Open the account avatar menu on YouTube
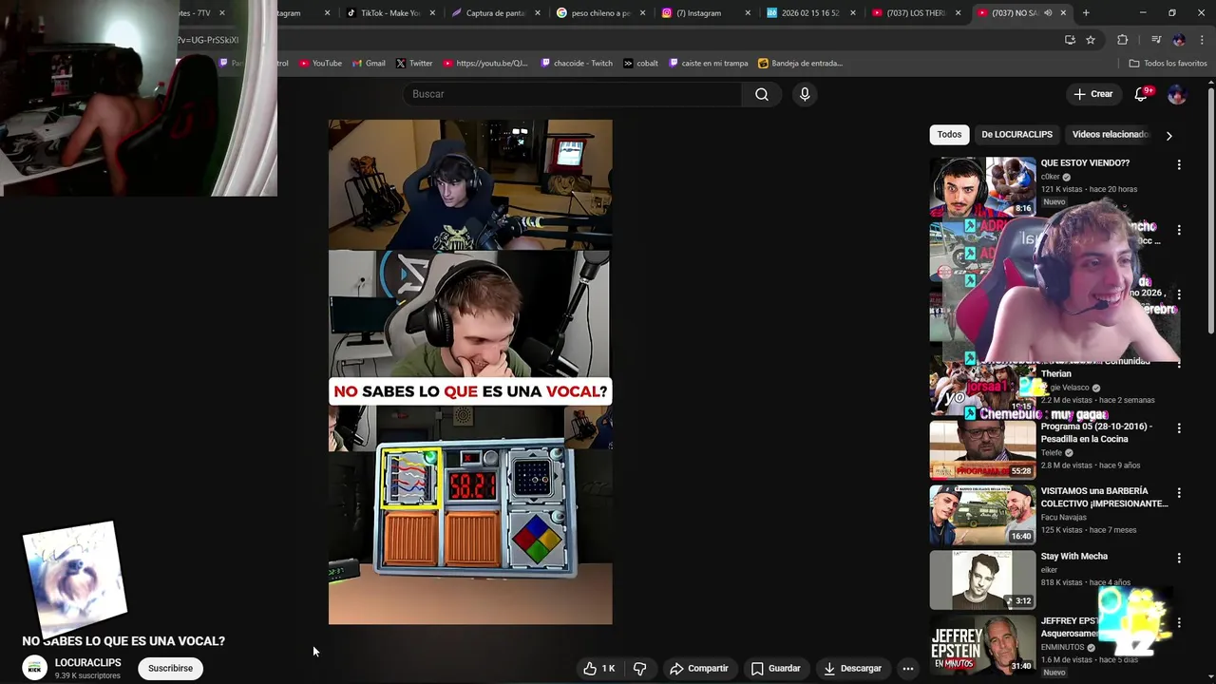Image resolution: width=1216 pixels, height=684 pixels. (x=1176, y=94)
